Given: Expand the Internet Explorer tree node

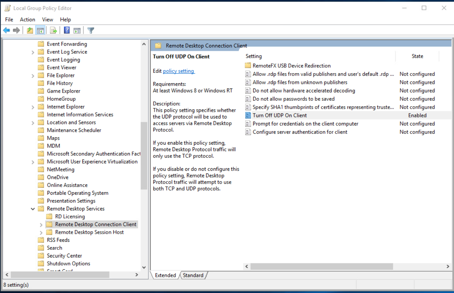Looking at the screenshot, I should pyautogui.click(x=33, y=107).
